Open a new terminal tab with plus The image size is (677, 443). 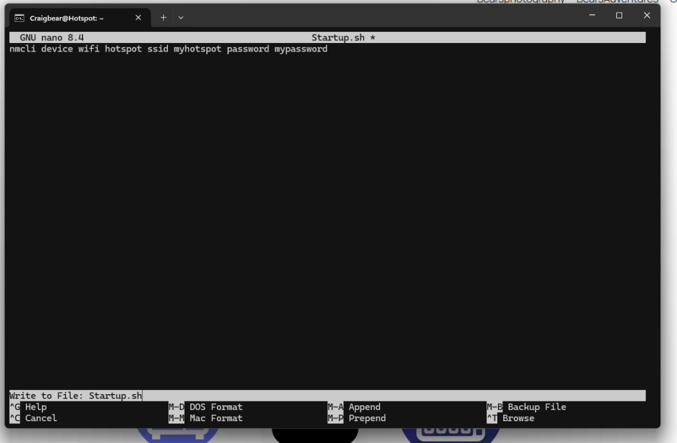click(x=163, y=18)
